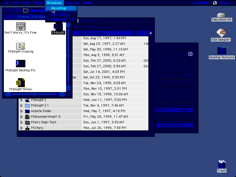
Task: Choose Midnight ƒ.1 in Window menu
Action: [x=61, y=19]
